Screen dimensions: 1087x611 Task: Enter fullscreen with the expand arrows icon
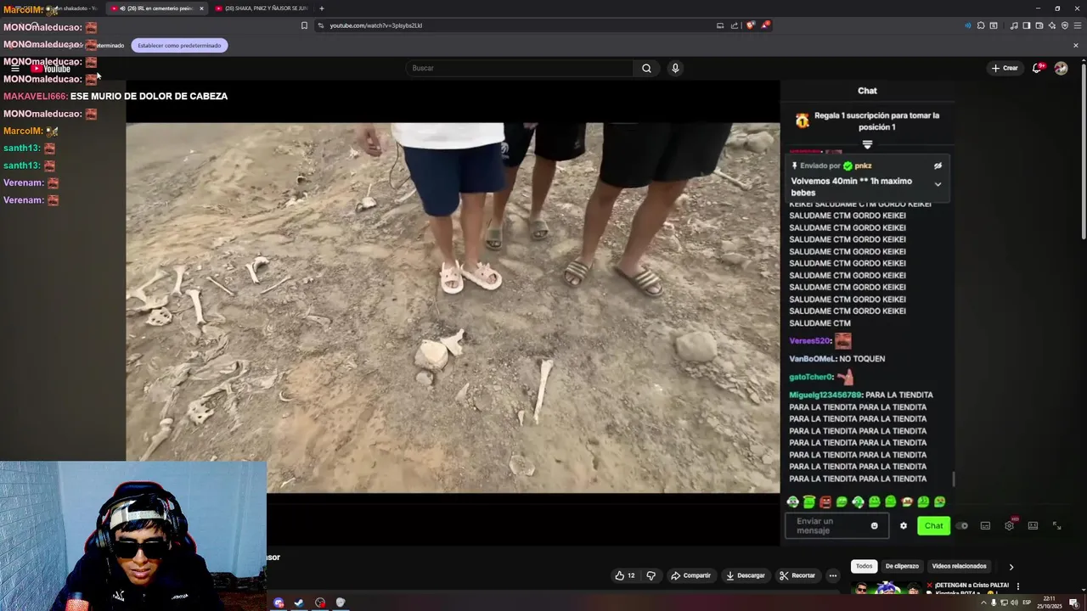[x=1056, y=526]
